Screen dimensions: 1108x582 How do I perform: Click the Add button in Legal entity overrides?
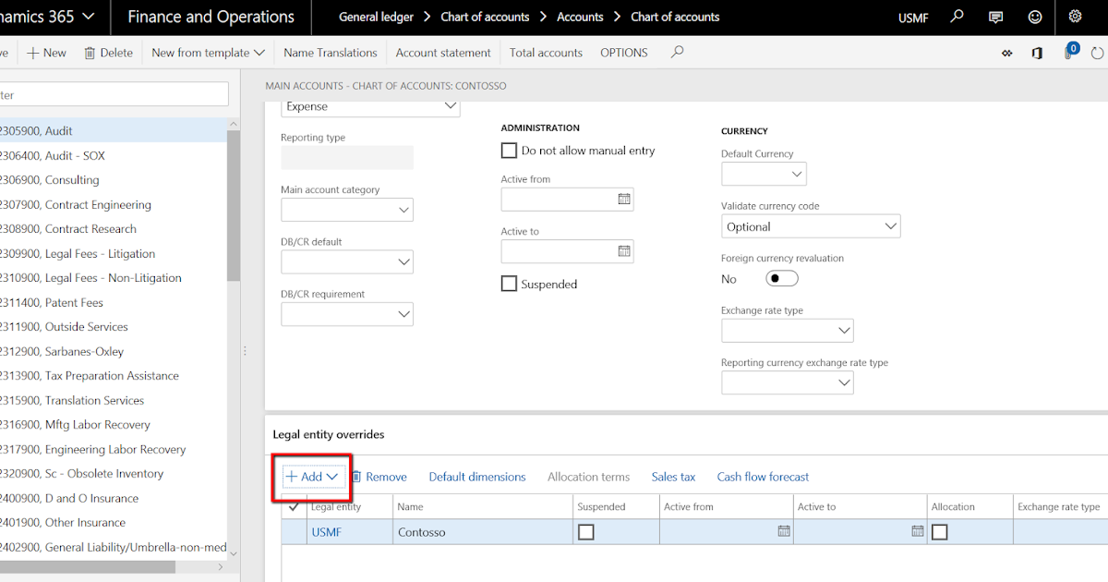[312, 477]
